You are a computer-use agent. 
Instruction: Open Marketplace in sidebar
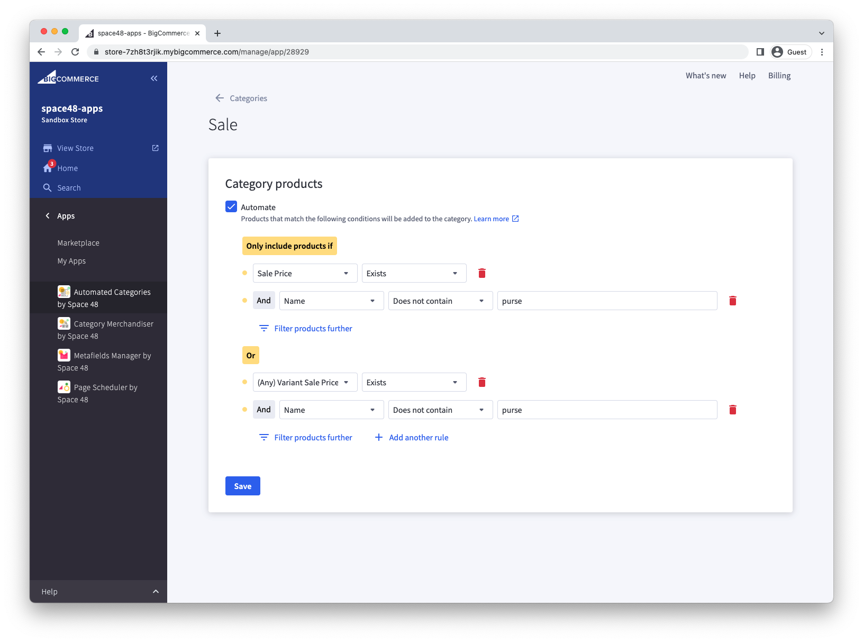78,243
